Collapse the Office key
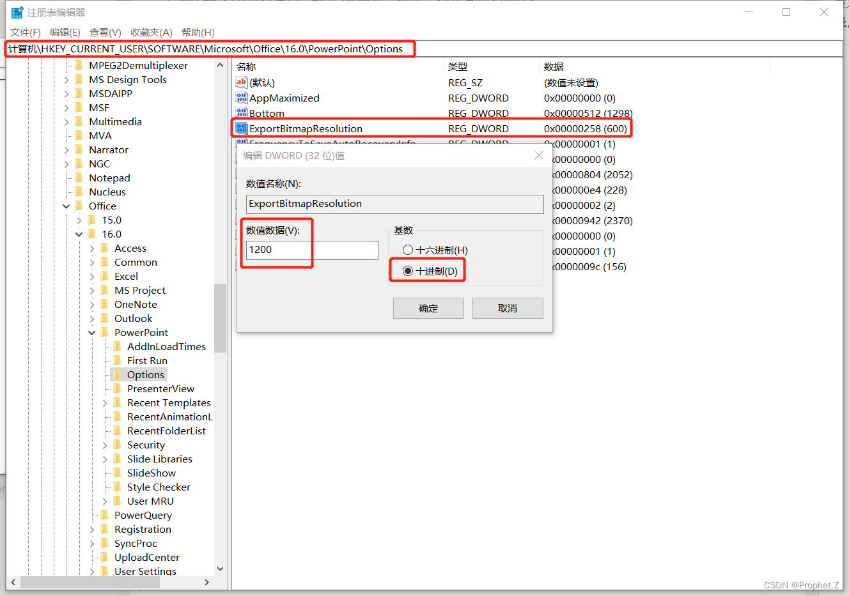This screenshot has width=849, height=596. (66, 206)
